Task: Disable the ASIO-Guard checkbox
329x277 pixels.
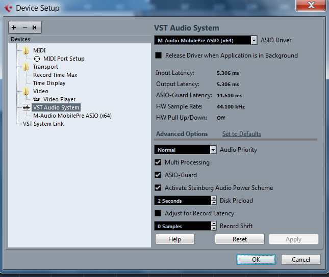Action: coord(158,175)
